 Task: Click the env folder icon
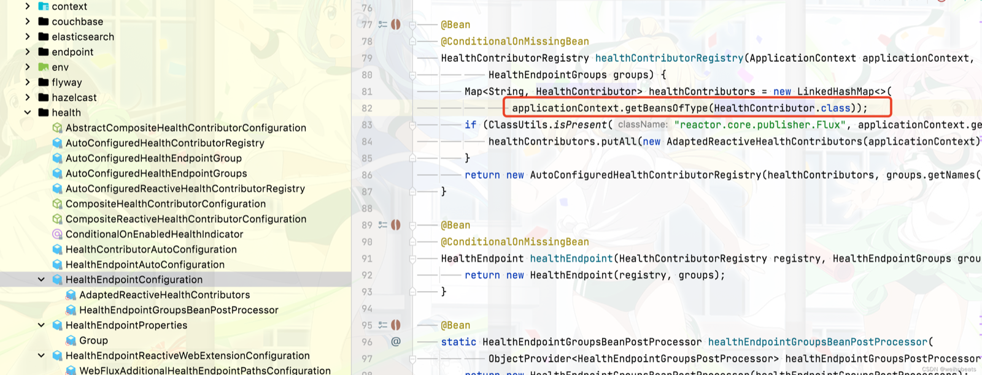(44, 67)
